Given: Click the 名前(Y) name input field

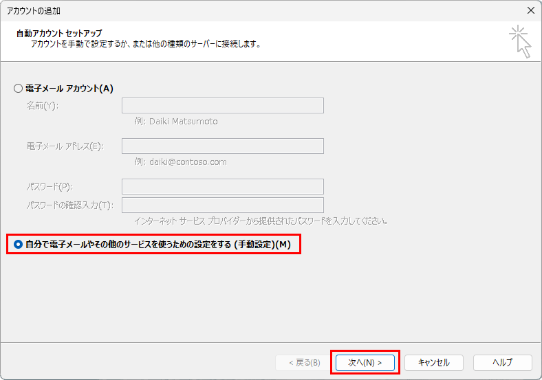Looking at the screenshot, I should (222, 105).
